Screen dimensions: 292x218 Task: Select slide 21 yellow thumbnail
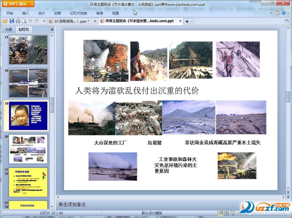[x=28, y=182]
